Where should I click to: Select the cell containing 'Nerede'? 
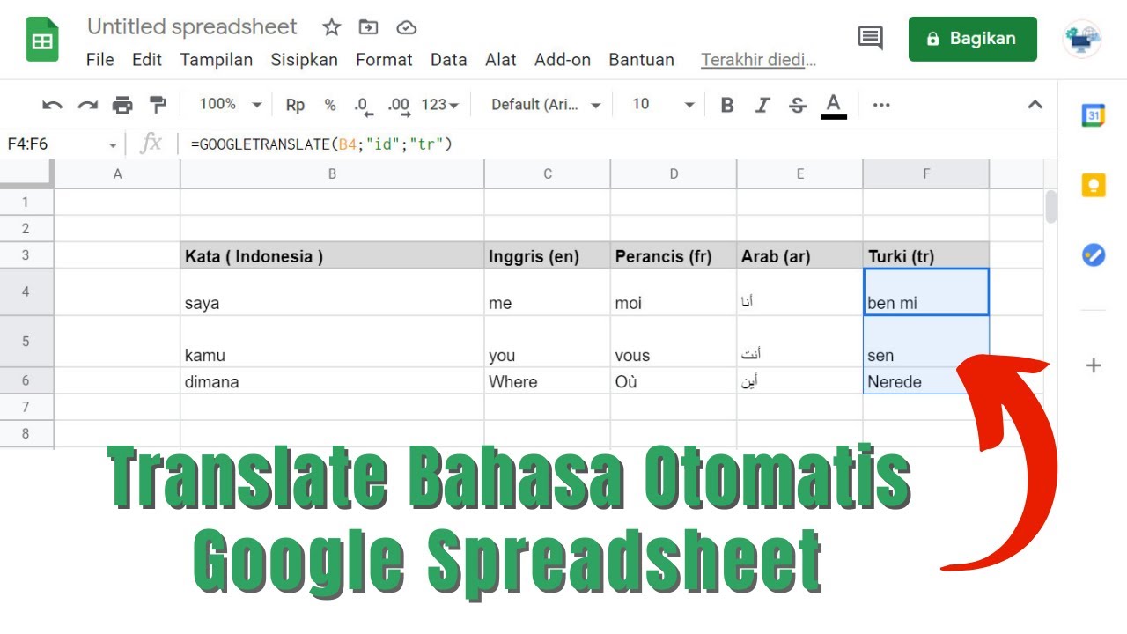point(926,381)
